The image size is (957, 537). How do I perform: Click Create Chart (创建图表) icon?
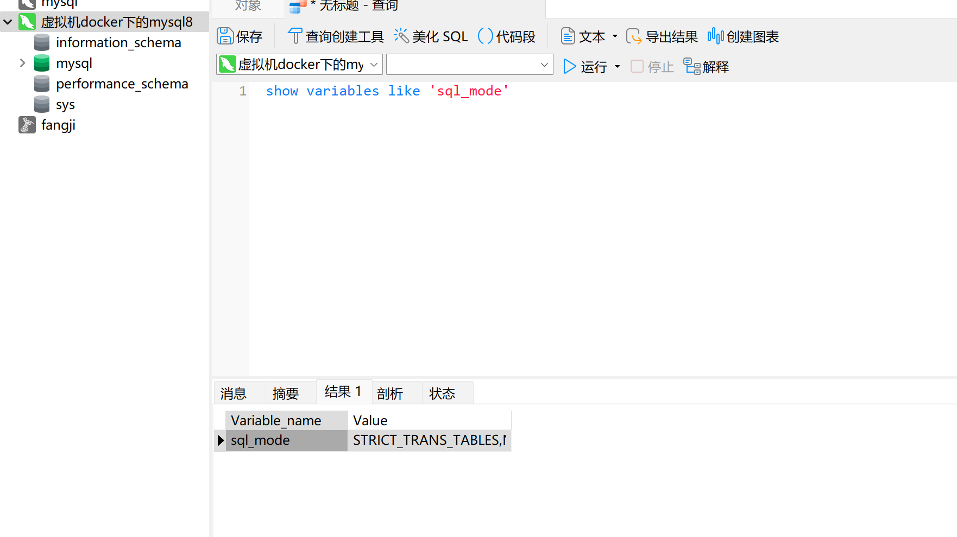(x=715, y=36)
